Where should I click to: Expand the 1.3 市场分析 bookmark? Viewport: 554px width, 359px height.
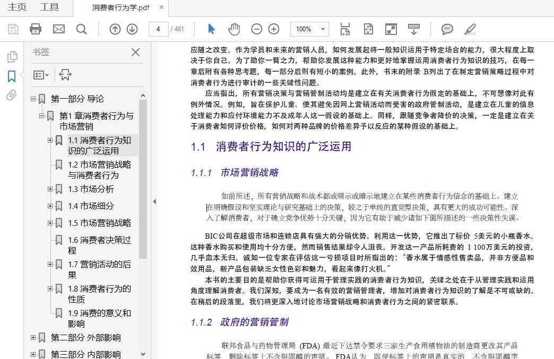[50, 189]
